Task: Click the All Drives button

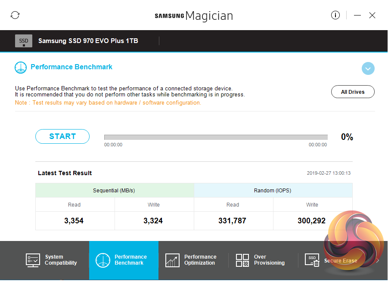Action: [353, 92]
